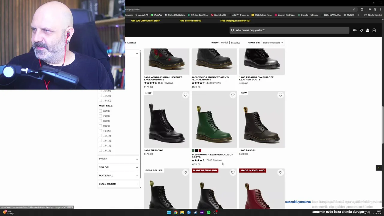The width and height of the screenshot is (384, 216).
Task: Open 10818 Reviews for 1460 Smooth
Action: (x=214, y=160)
